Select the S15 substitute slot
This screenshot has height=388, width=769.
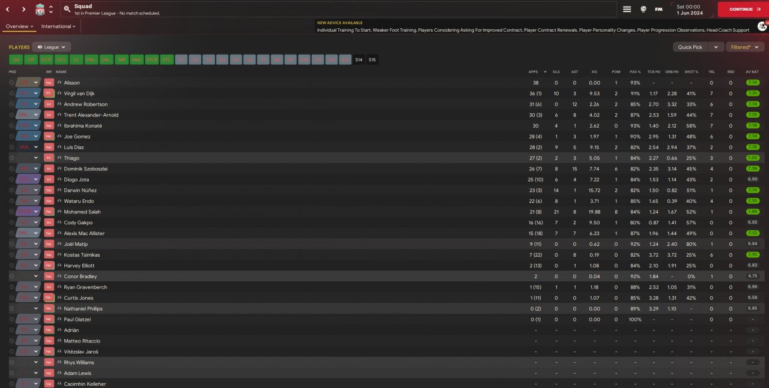pyautogui.click(x=372, y=59)
